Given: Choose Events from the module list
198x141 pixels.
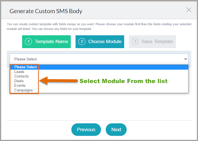Looking at the screenshot, I should coord(20,86).
